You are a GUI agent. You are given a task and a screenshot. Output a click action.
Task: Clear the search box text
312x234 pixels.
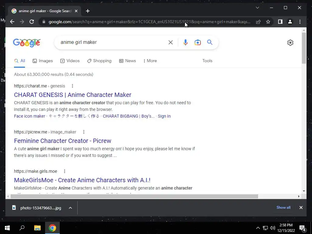coord(171,42)
